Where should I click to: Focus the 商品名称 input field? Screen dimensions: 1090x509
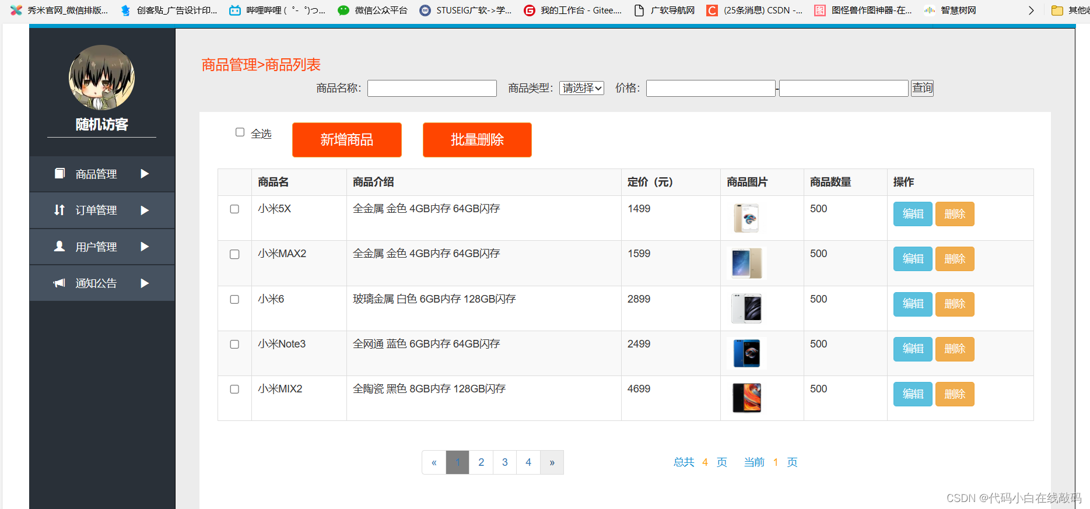[x=432, y=88]
